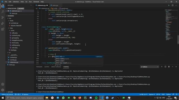
Task: Open notifications bell in status bar
Action: pos(176,94)
